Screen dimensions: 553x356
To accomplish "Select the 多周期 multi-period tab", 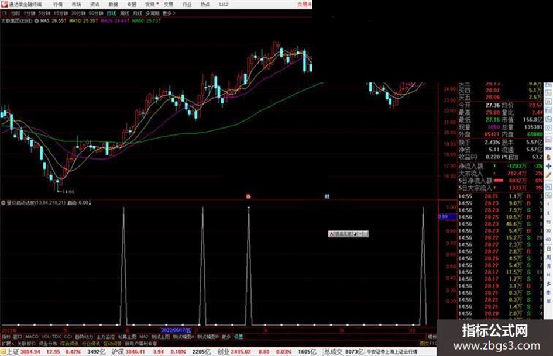I will [x=152, y=13].
